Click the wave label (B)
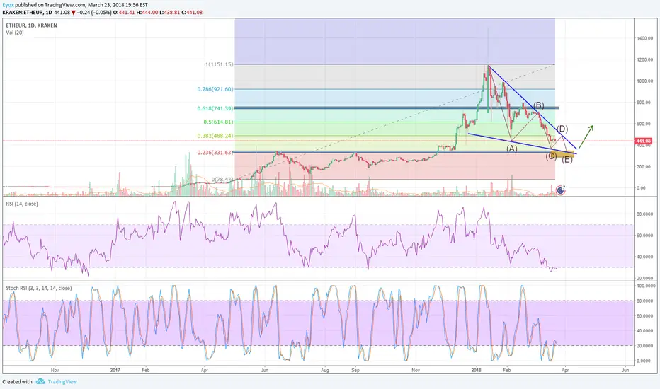Viewport: 660px width, 389px height. point(539,105)
